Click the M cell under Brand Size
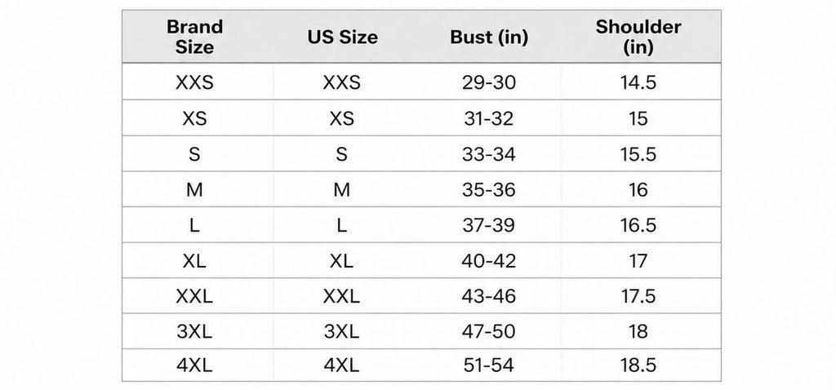Viewport: 836px width, 390px height. 194,189
